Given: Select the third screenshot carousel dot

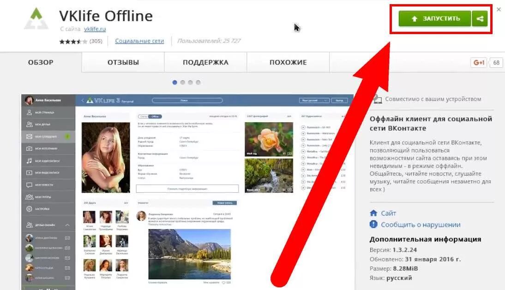Looking at the screenshot, I should [x=190, y=83].
